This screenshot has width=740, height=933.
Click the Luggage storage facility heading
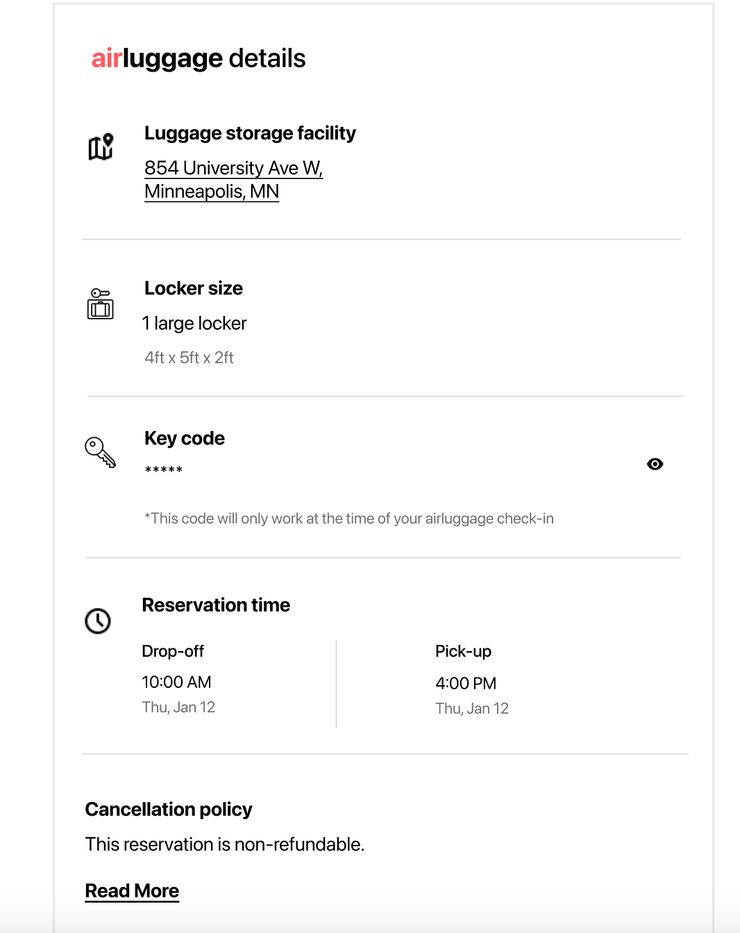tap(250, 133)
